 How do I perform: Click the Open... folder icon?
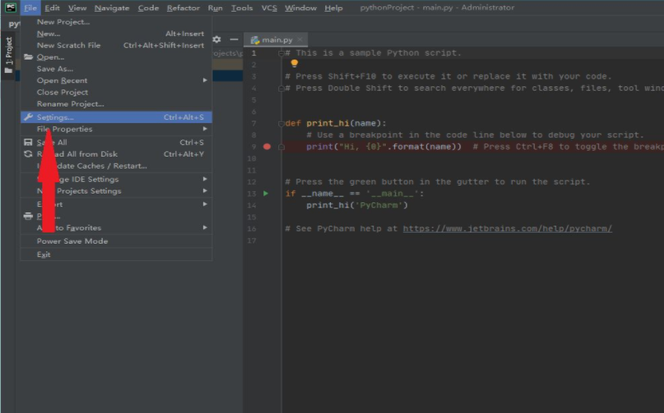28,56
